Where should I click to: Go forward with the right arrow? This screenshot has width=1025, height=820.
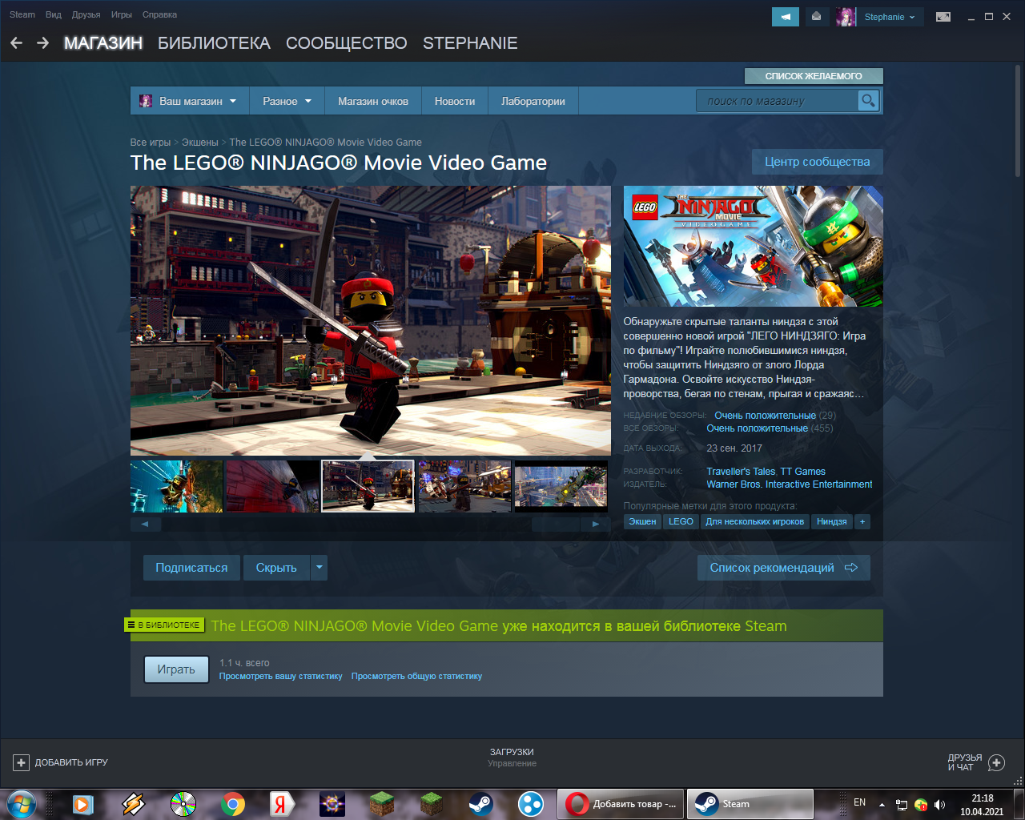[43, 43]
